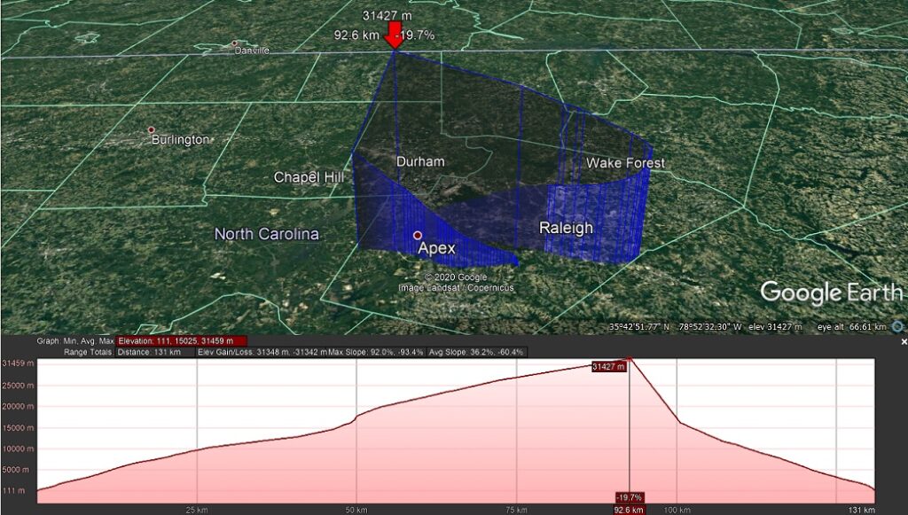Viewport: 908px width, 515px height.
Task: Click the Google Earth logo watermark
Action: (x=832, y=293)
